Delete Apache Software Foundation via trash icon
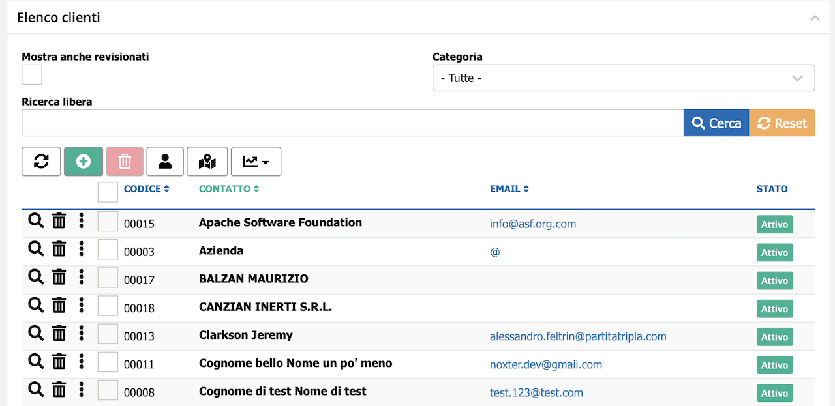The height and width of the screenshot is (406, 835). pos(59,221)
